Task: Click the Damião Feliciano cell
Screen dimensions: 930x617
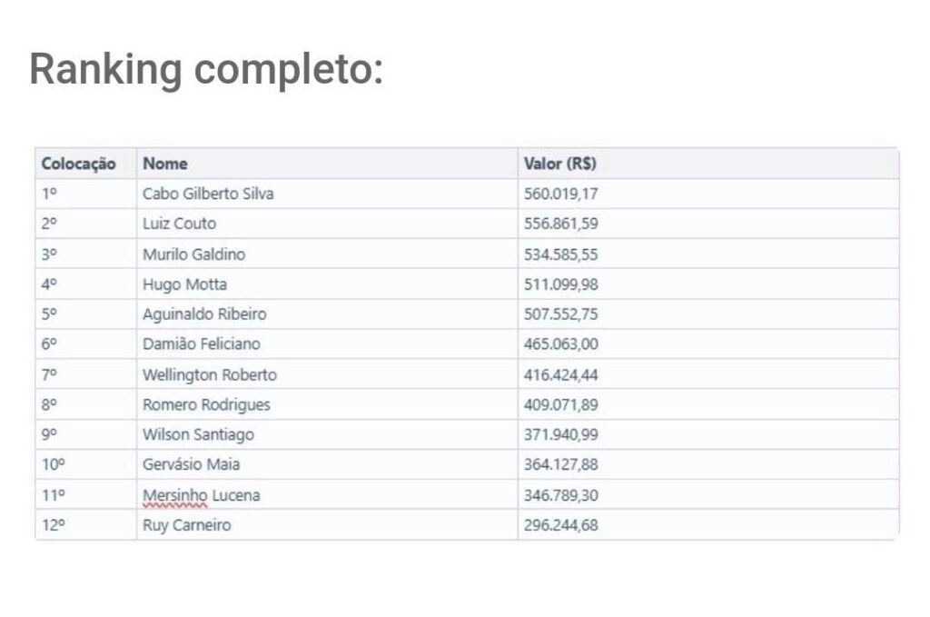Action: (x=201, y=344)
